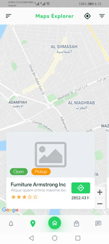Image resolution: width=109 pixels, height=244 pixels.
Task: Tap the Google logo on map
Action: coord(10,210)
